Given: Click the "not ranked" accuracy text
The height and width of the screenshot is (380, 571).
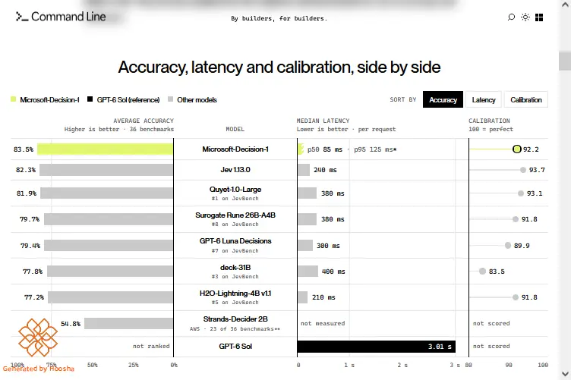Looking at the screenshot, I should [151, 346].
